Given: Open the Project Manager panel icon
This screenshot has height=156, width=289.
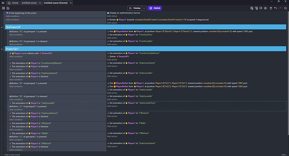Looking at the screenshot, I should click(3, 8).
